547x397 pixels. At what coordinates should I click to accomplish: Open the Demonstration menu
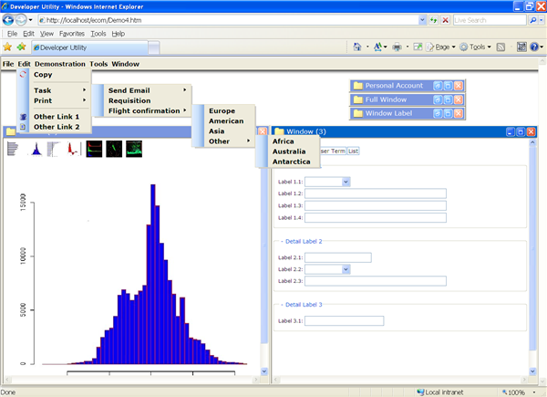pos(60,64)
